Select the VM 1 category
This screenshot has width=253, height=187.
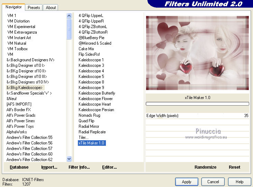pyautogui.click(x=12, y=16)
